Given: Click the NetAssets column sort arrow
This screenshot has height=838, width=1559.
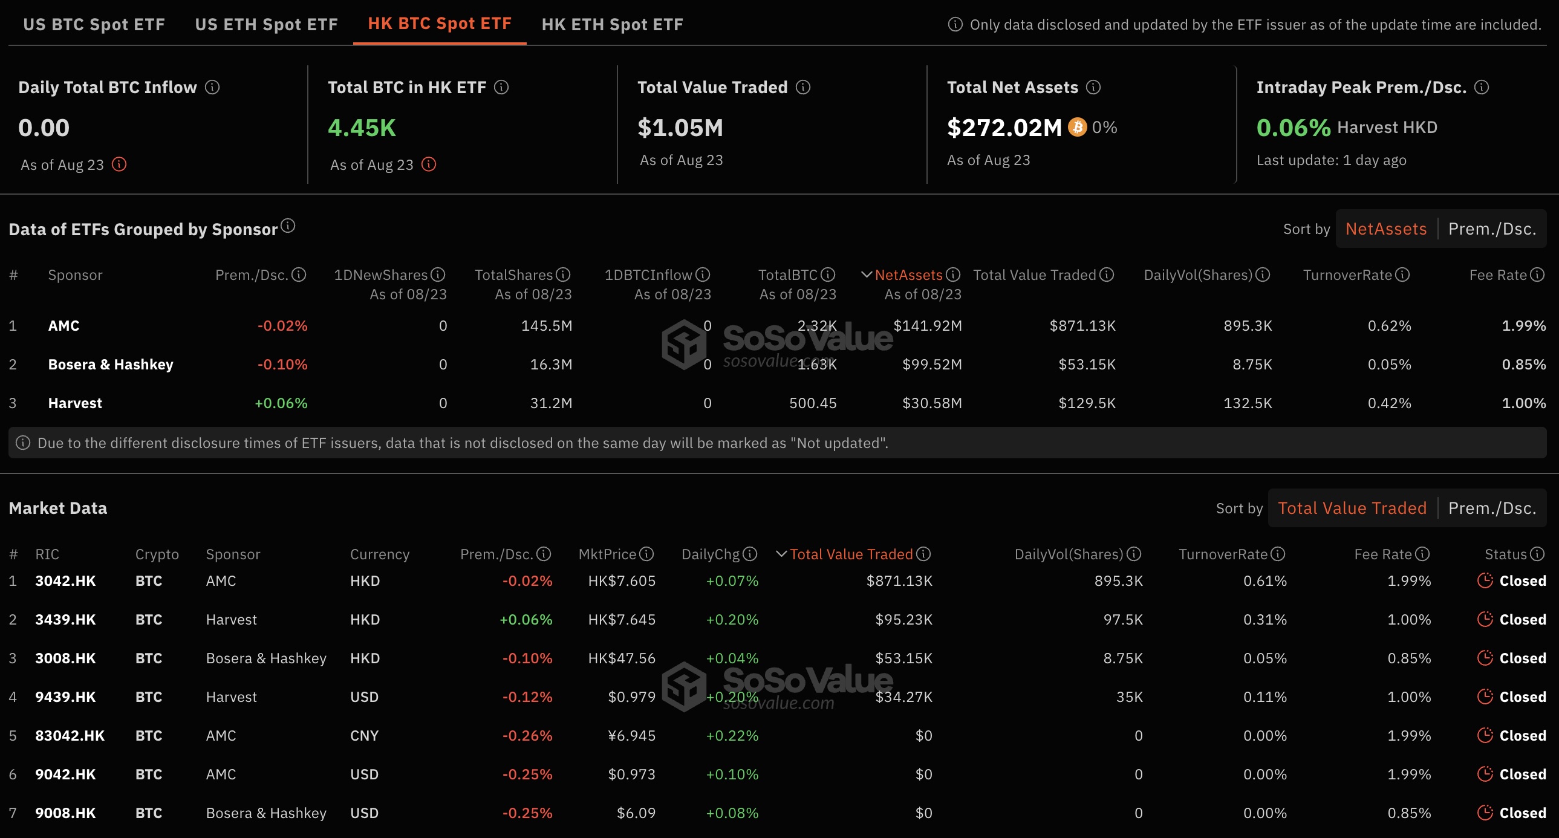Looking at the screenshot, I should 866,274.
